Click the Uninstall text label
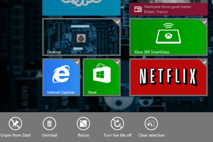 (x=50, y=135)
